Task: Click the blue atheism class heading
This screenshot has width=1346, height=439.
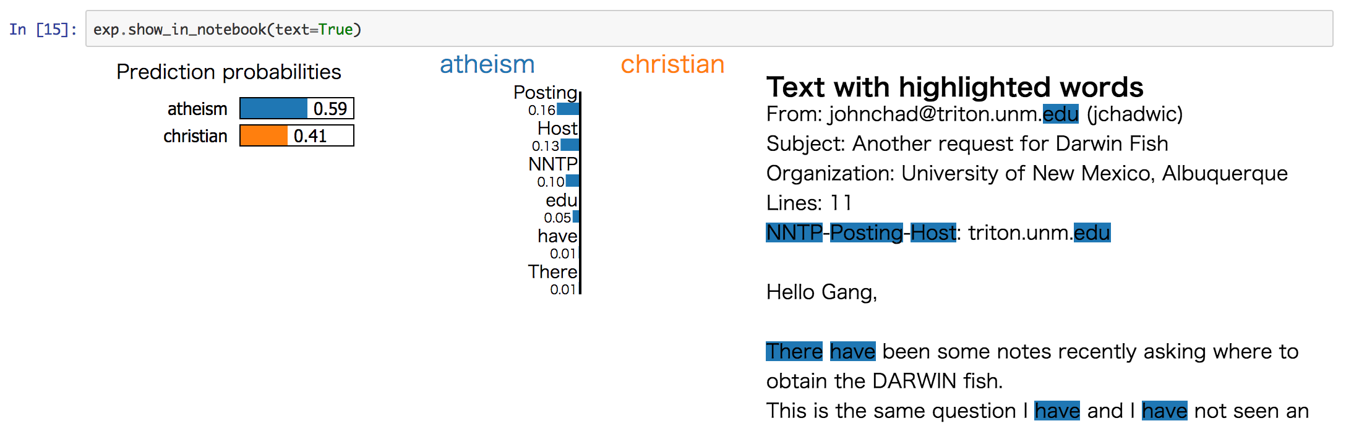Action: point(487,64)
